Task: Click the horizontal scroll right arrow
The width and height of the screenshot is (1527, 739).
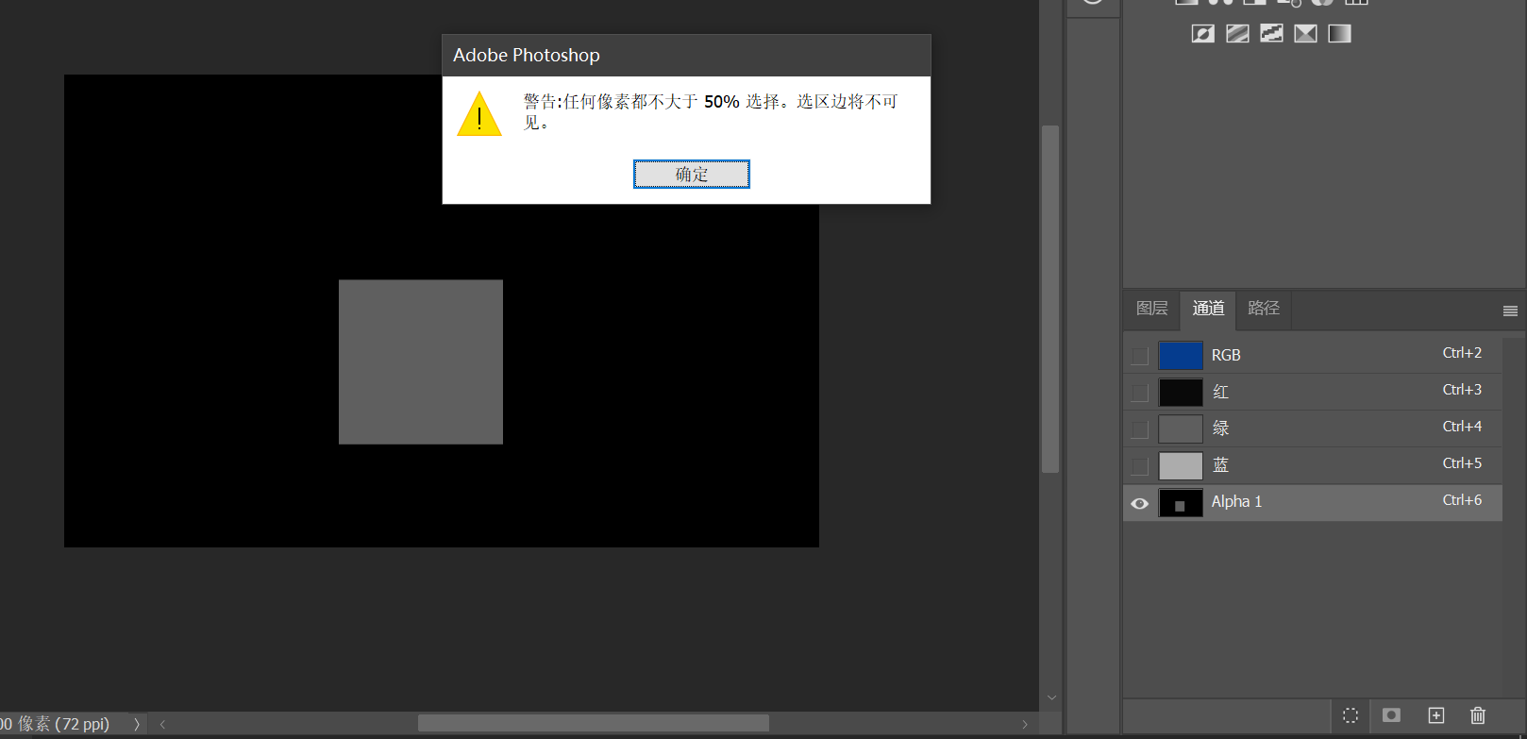Action: [x=1025, y=724]
